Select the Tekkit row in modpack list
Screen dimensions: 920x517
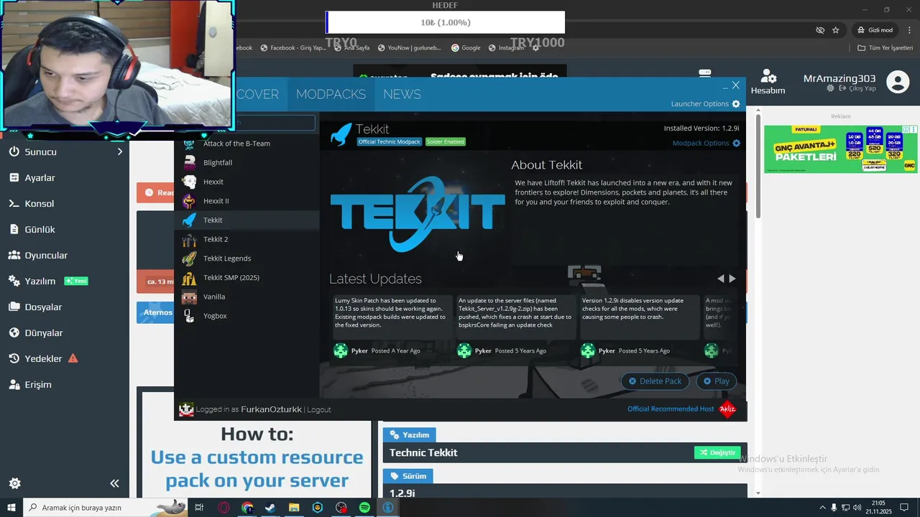point(247,220)
